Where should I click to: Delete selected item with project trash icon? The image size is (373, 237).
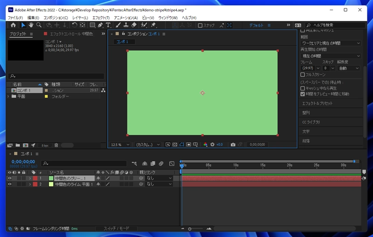pos(56,145)
